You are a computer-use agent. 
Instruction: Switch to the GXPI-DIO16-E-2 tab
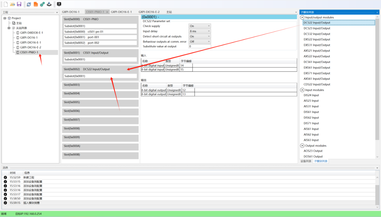click(149, 12)
